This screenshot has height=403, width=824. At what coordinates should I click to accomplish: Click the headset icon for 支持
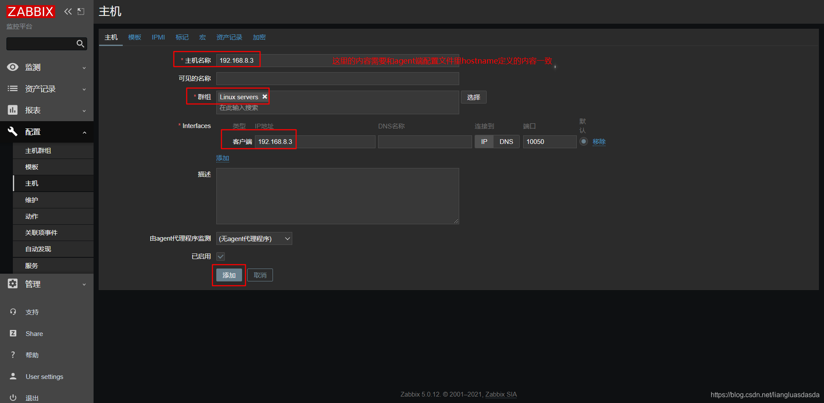(x=13, y=312)
